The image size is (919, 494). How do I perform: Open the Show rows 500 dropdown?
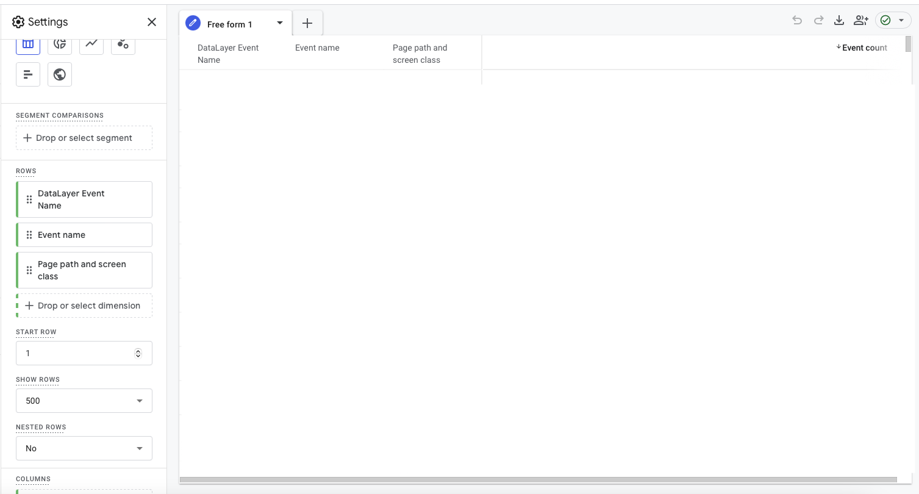pyautogui.click(x=84, y=401)
